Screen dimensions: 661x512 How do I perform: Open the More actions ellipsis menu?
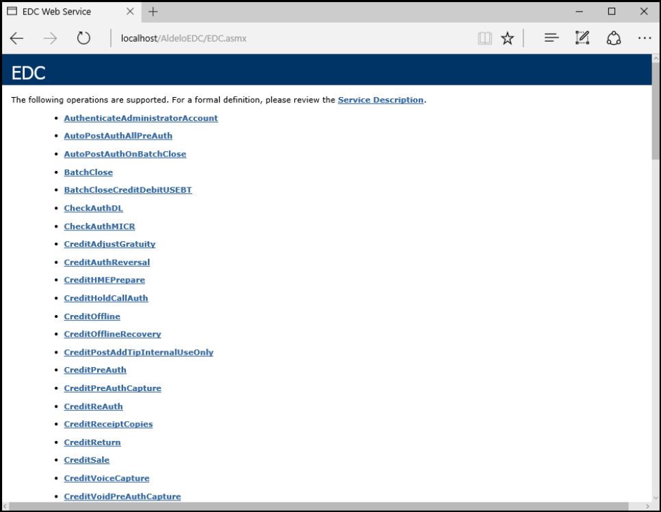[645, 38]
